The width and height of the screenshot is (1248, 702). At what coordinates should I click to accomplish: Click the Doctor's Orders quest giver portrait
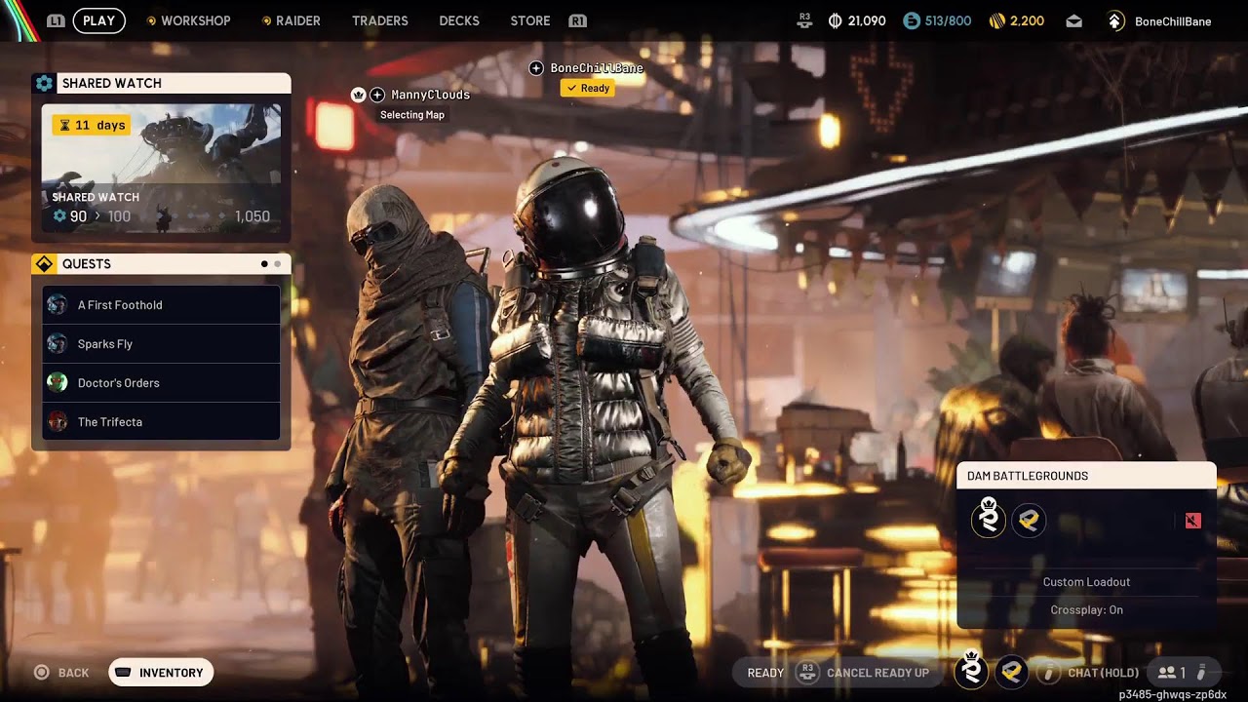pos(58,383)
